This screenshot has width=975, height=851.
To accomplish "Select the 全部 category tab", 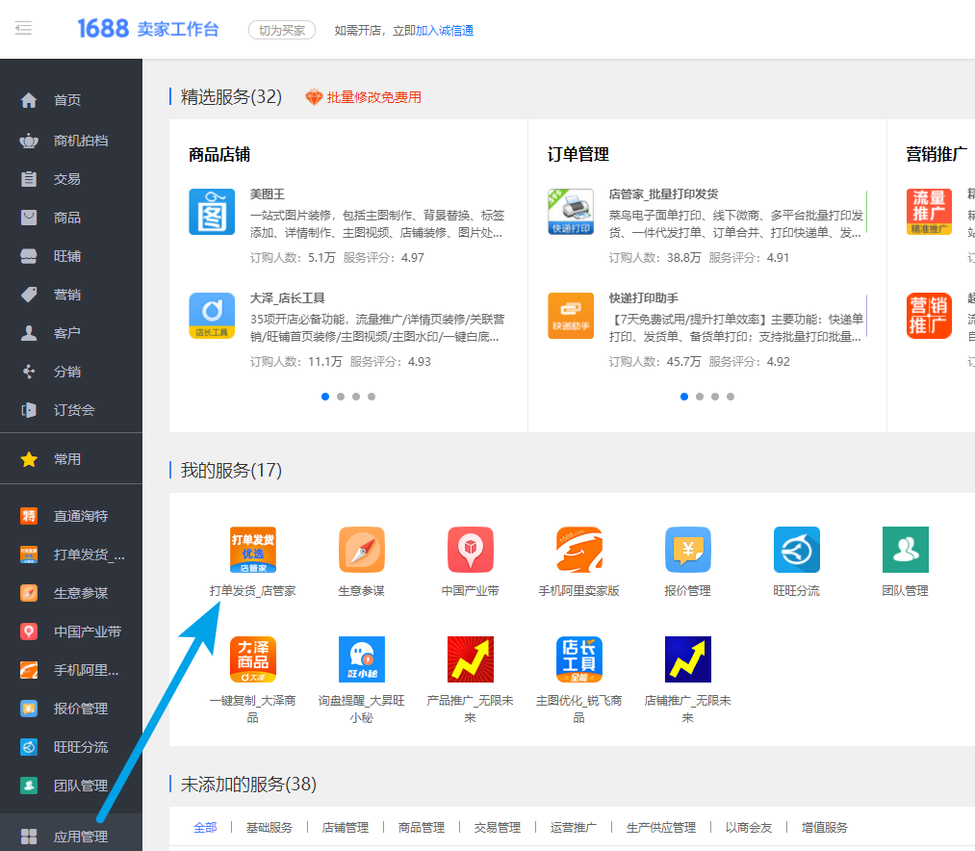I will [205, 827].
